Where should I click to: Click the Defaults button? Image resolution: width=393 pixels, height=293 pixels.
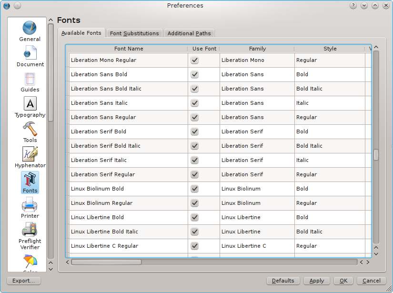283,281
